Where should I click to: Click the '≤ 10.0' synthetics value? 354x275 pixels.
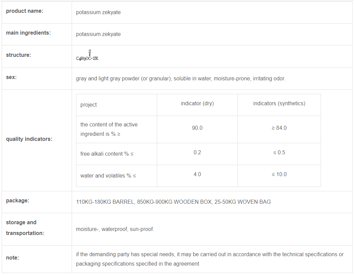(279, 174)
